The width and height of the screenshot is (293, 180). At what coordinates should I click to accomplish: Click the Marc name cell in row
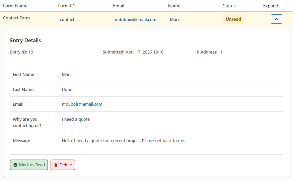(x=174, y=20)
